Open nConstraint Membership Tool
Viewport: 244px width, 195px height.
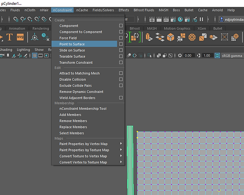pos(83,109)
